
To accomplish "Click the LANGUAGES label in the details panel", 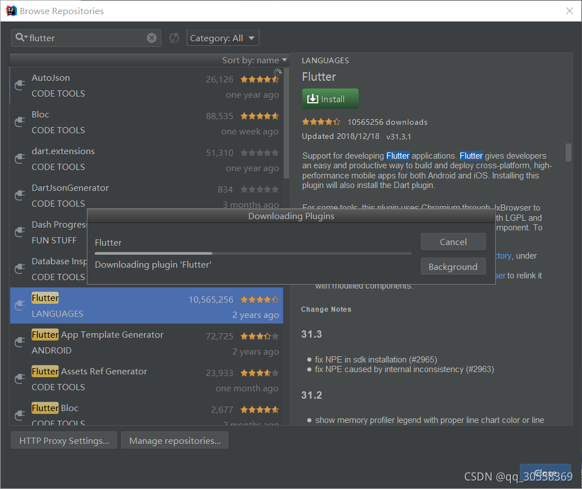I will tap(325, 60).
